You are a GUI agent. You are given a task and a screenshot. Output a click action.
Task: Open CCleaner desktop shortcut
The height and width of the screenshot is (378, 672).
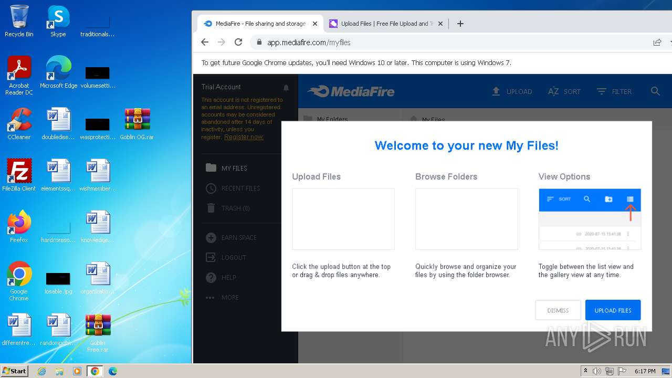click(19, 124)
